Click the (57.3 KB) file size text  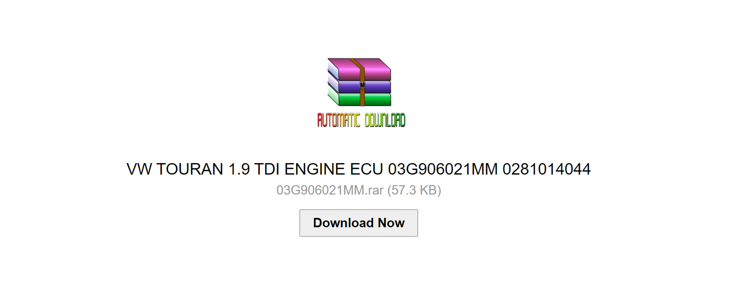coord(414,191)
